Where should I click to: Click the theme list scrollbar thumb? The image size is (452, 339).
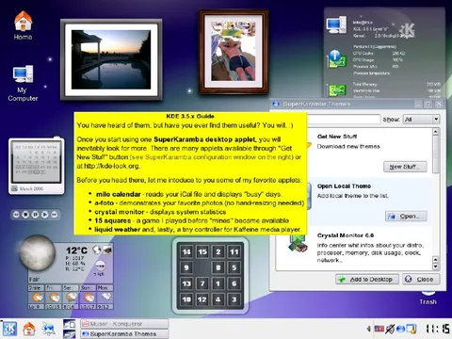click(436, 154)
